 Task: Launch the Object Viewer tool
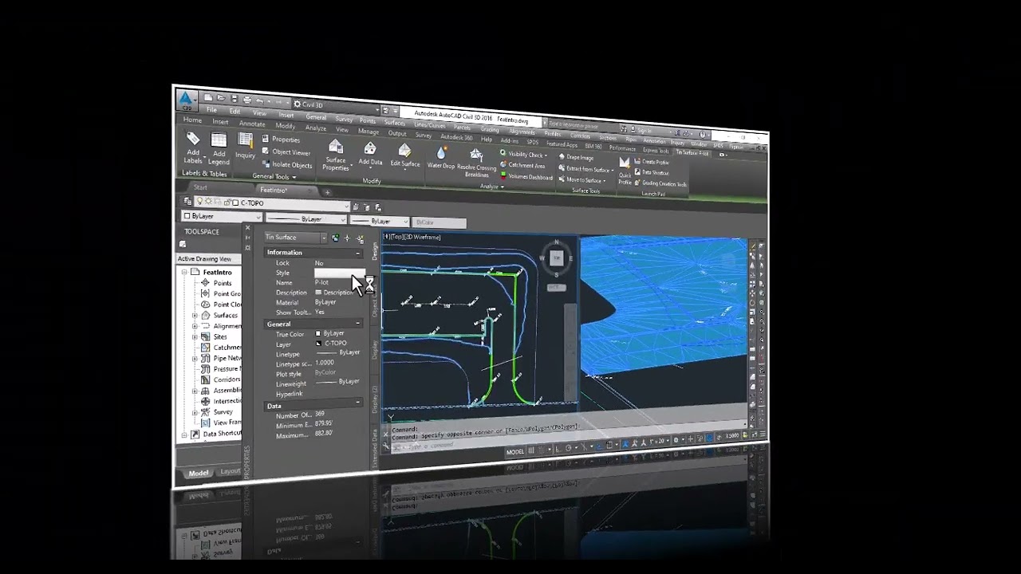(x=286, y=151)
